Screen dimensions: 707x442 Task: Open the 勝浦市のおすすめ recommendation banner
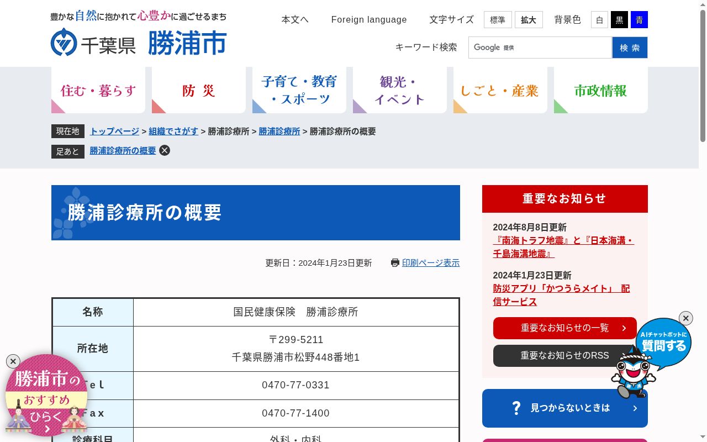(46, 396)
